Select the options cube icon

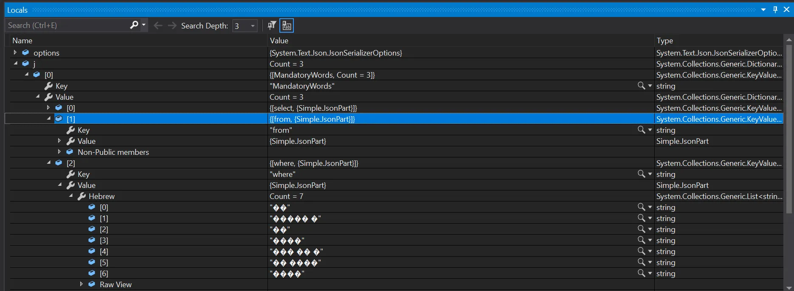[25, 53]
